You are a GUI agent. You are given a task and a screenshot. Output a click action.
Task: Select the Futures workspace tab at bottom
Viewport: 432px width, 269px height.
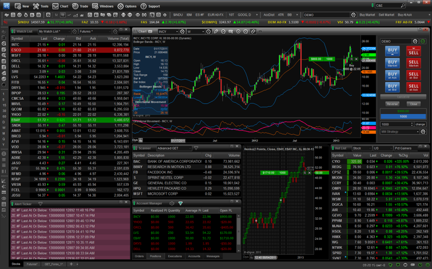32,264
